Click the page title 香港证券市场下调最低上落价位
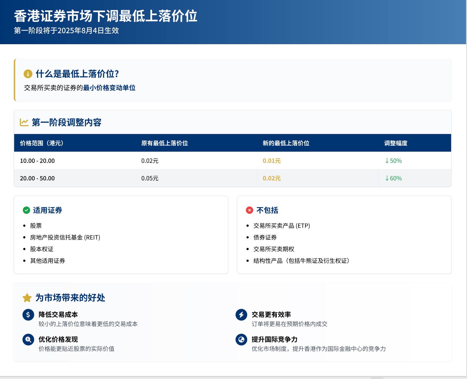Image resolution: width=467 pixels, height=379 pixels. tap(106, 16)
